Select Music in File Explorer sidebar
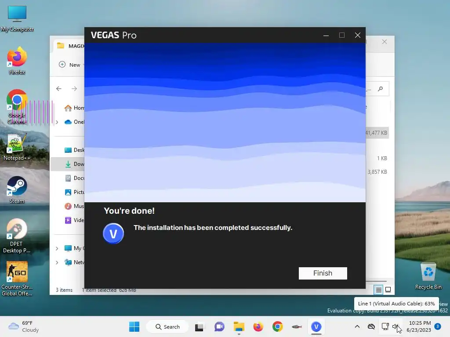The height and width of the screenshot is (337, 450). tap(74, 206)
